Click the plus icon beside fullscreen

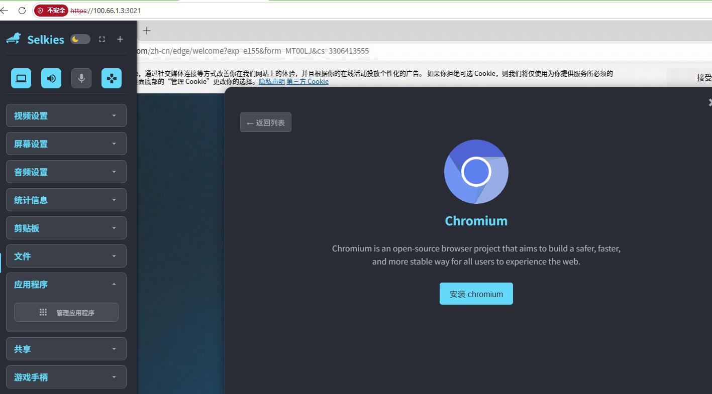pos(120,39)
